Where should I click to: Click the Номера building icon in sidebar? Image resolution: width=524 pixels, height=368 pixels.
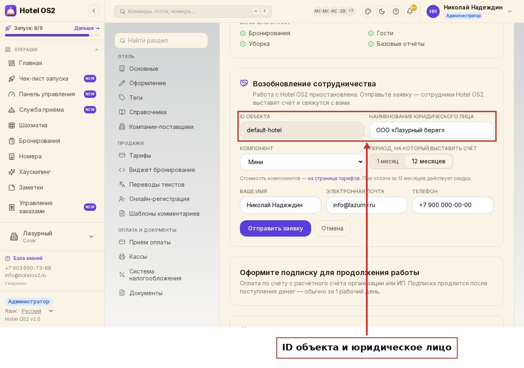point(11,156)
